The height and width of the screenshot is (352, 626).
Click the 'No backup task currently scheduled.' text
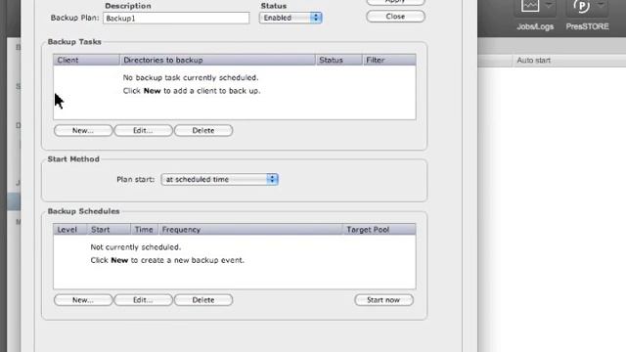point(191,77)
